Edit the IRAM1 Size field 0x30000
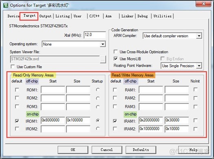Viewport: 214px width, 159px height. point(177,120)
